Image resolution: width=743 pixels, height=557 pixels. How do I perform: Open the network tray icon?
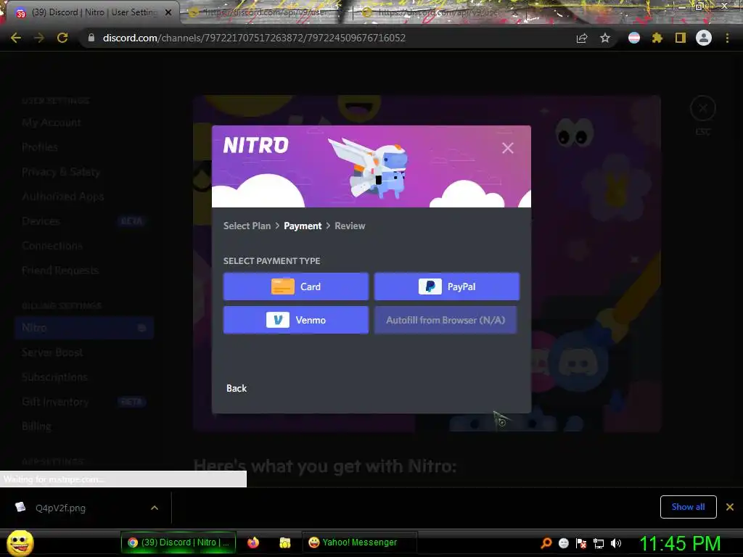pyautogui.click(x=599, y=543)
